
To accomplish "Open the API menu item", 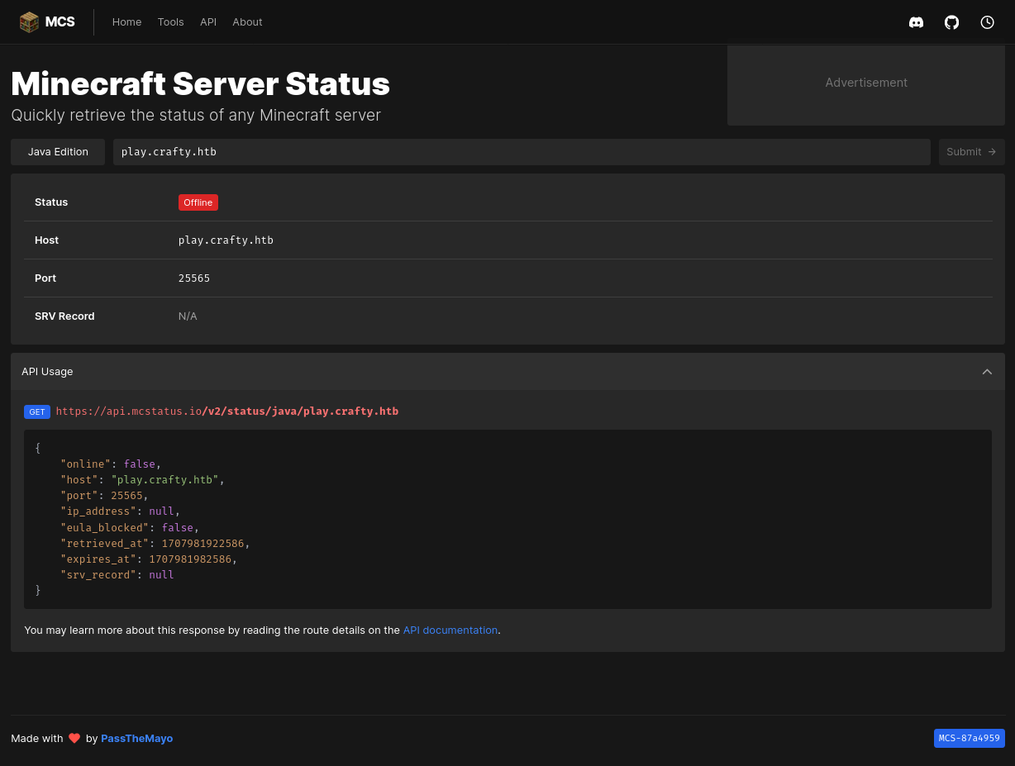I will coord(208,22).
